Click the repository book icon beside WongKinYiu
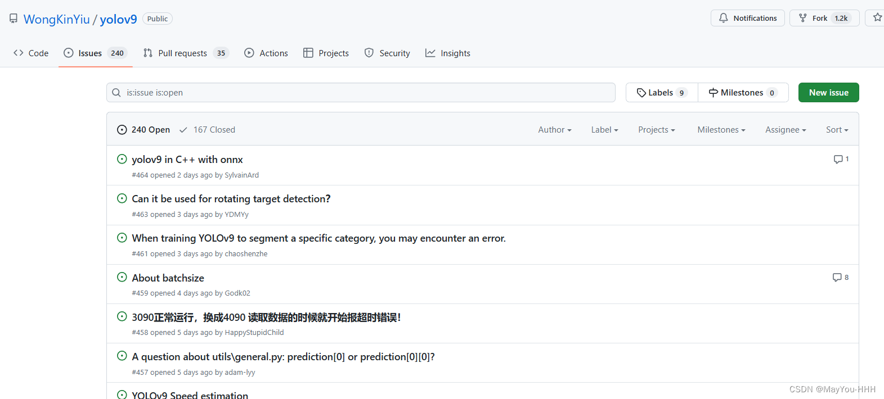 14,19
